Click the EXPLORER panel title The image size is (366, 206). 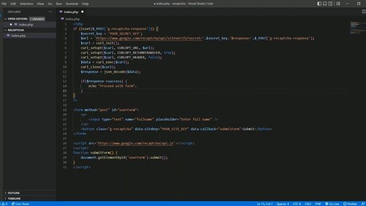[x=14, y=11]
